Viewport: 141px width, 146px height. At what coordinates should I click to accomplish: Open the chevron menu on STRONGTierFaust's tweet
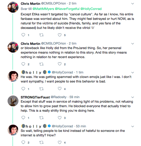(133, 97)
